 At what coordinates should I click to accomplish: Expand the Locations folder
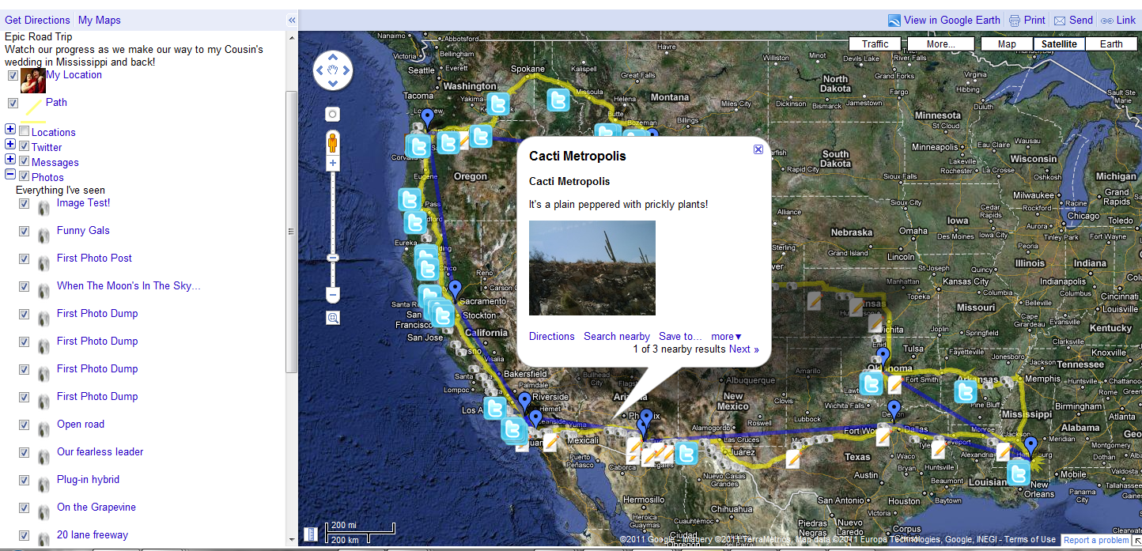coord(10,129)
